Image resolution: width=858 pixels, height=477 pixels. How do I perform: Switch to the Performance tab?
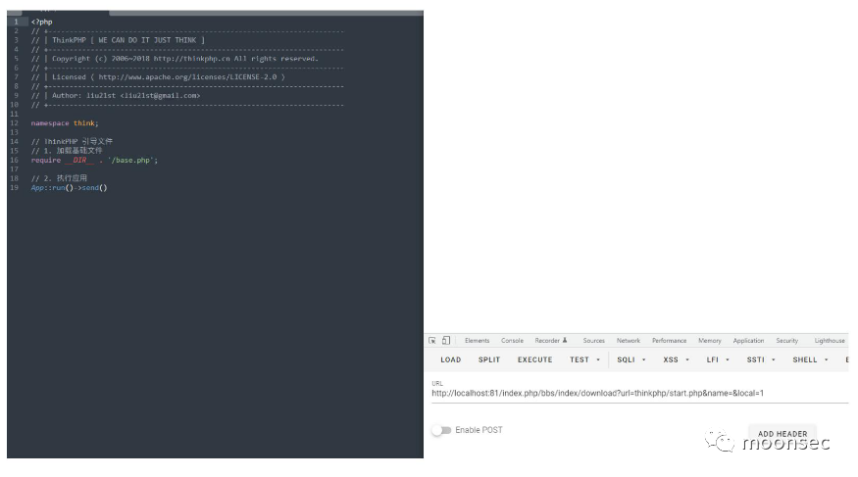coord(669,341)
